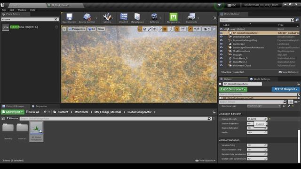Click the Edit Blueprint button
This screenshot has width=301, height=169.
(x=285, y=89)
